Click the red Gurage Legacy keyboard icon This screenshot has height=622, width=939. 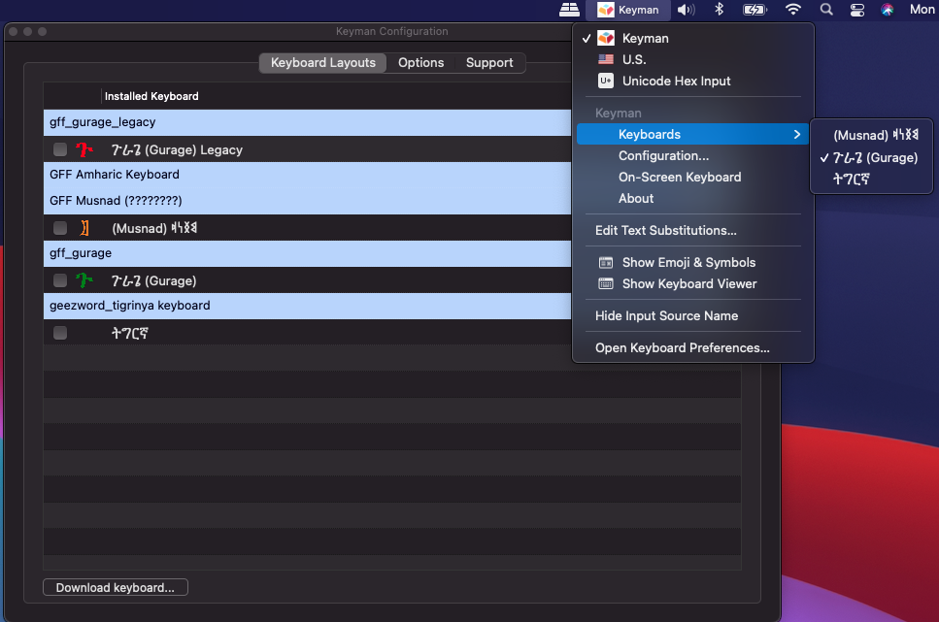[x=84, y=149]
